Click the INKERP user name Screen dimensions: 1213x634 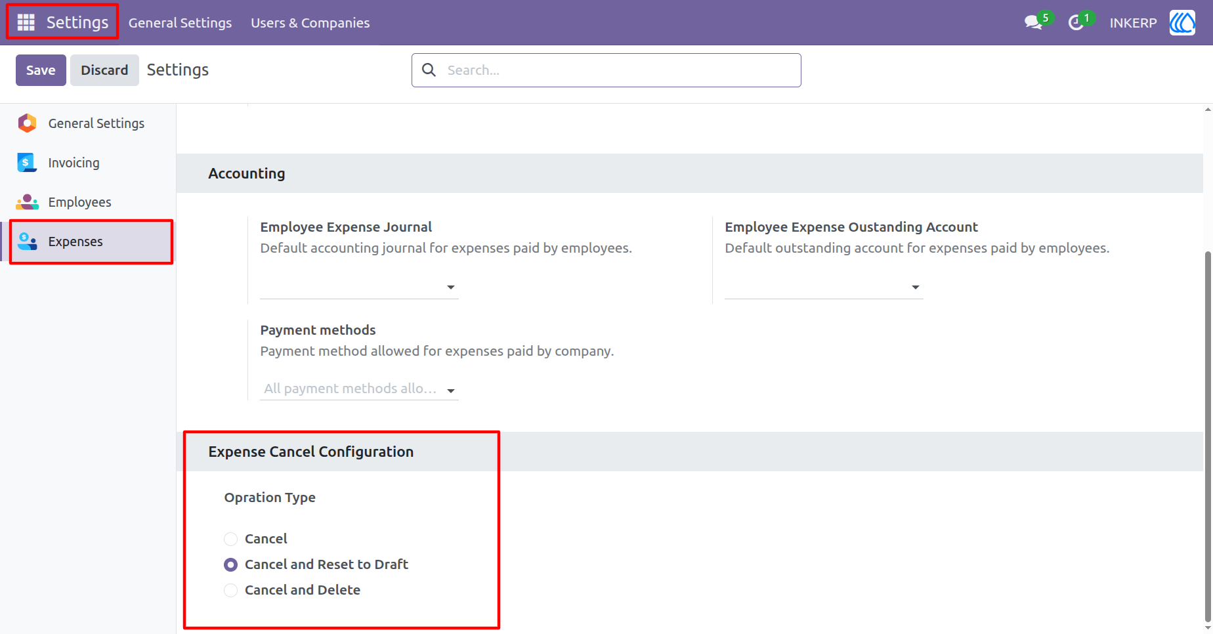point(1133,23)
